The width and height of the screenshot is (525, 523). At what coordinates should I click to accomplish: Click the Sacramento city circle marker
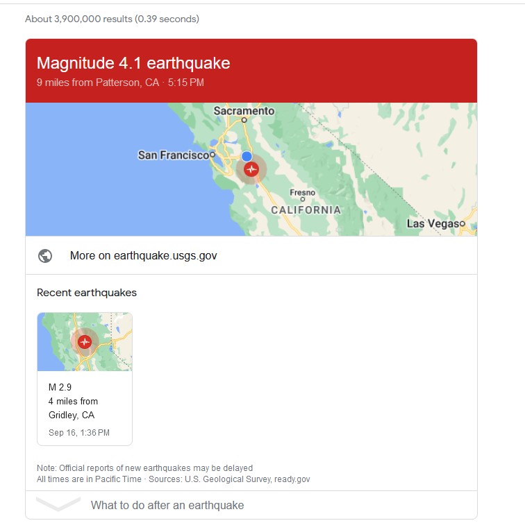pos(244,120)
